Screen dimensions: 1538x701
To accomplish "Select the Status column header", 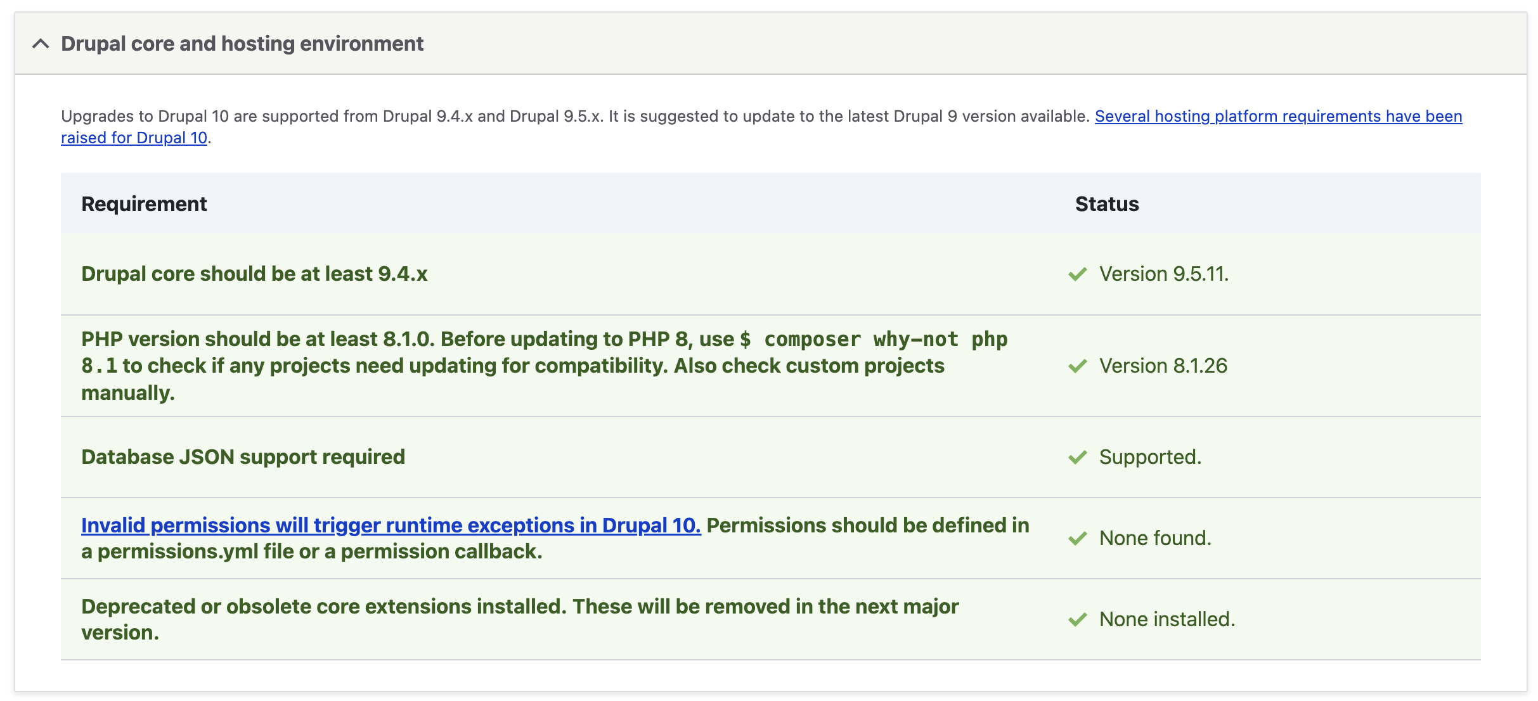I will coord(1107,204).
